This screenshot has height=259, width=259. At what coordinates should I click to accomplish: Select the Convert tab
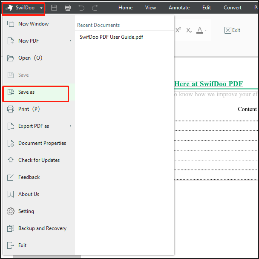click(233, 8)
